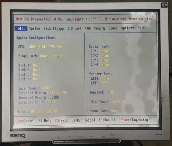Open the Options menu

[127, 28]
